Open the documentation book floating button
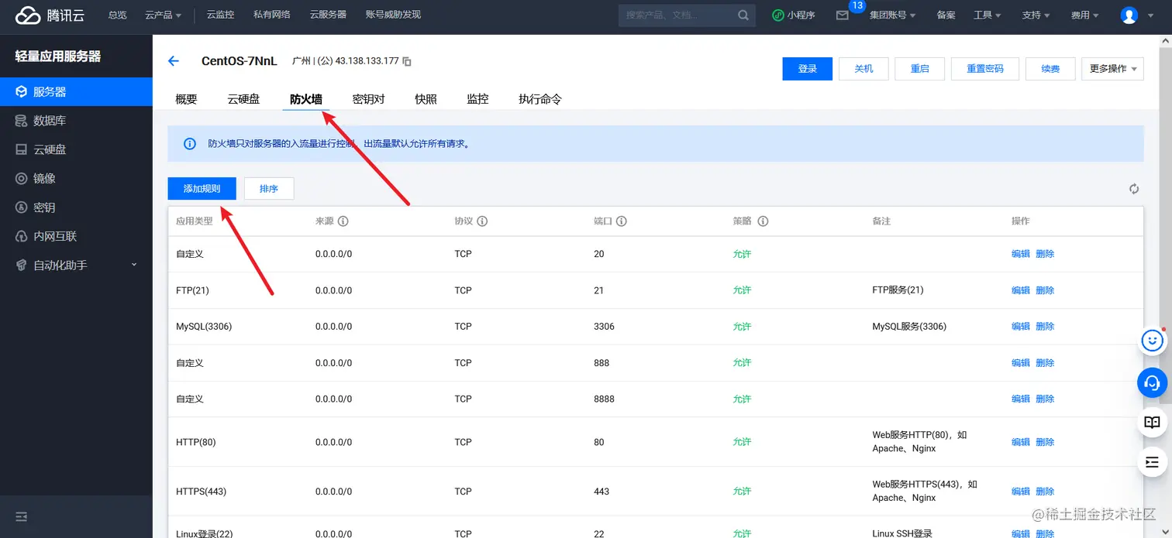The width and height of the screenshot is (1172, 538). coord(1152,423)
